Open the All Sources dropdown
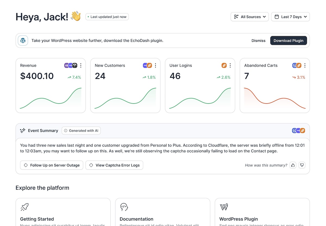The height and width of the screenshot is (226, 326). click(249, 17)
